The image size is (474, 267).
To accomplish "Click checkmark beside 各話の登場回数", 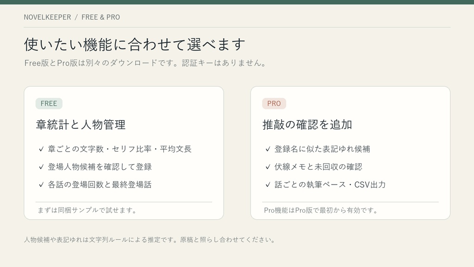I will click(x=41, y=184).
